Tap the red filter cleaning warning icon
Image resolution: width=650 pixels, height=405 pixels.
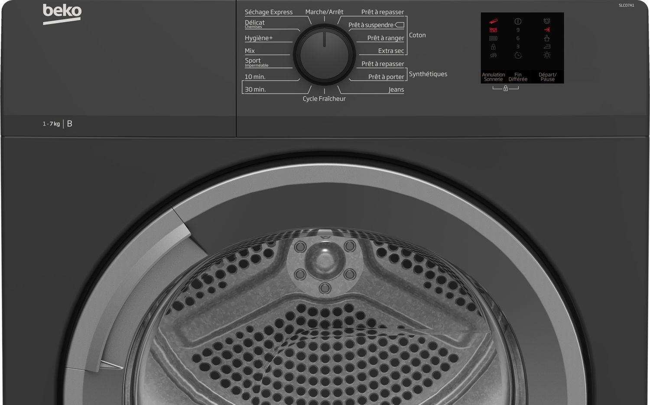click(493, 21)
